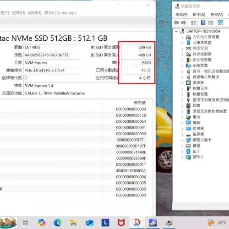Screen dimensions: 229x229
Task: Select the 安全性裝置 security device icon
Action: tap(188, 60)
